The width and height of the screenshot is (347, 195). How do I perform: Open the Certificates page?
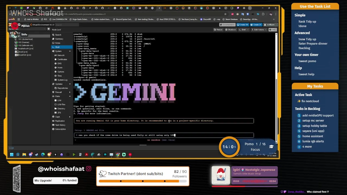click(x=62, y=59)
